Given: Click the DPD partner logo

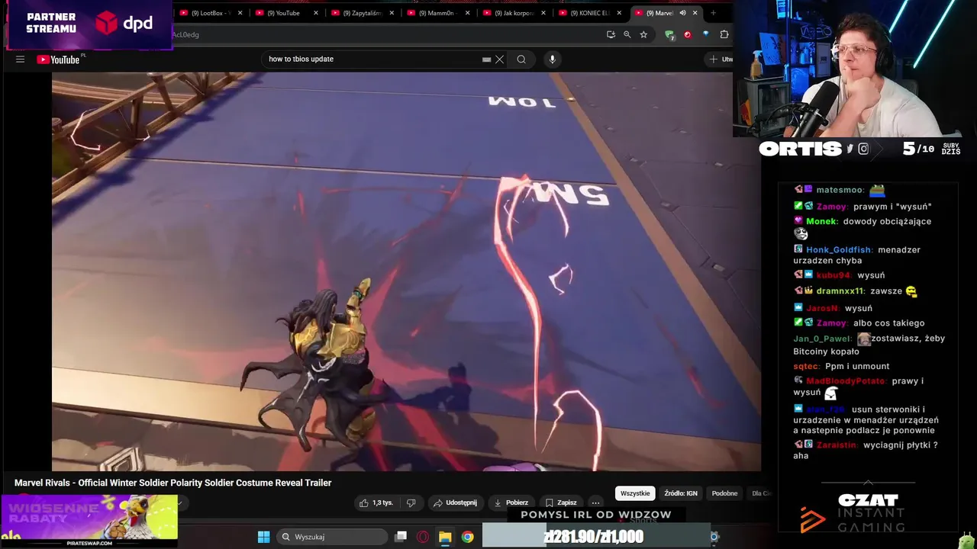Looking at the screenshot, I should (124, 23).
